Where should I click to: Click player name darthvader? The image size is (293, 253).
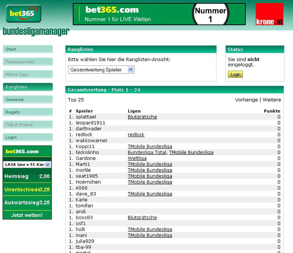[89, 129]
